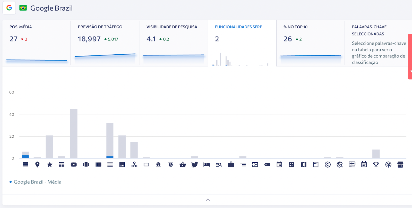Select the briefcase jobs SERP icon
The width and height of the screenshot is (412, 208).
[231, 164]
